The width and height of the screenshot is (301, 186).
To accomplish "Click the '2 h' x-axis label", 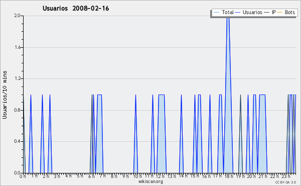I will [46, 176].
